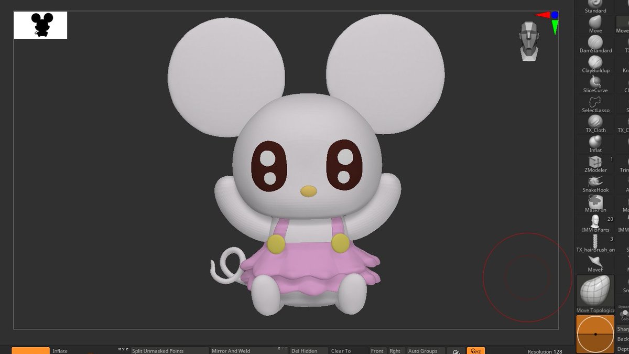629x354 pixels.
Task: Select the ClayBuildup brush
Action: [595, 64]
